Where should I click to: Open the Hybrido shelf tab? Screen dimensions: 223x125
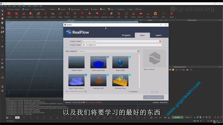[x=26, y=10]
